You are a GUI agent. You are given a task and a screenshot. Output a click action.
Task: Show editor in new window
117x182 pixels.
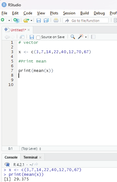pos(22,37)
